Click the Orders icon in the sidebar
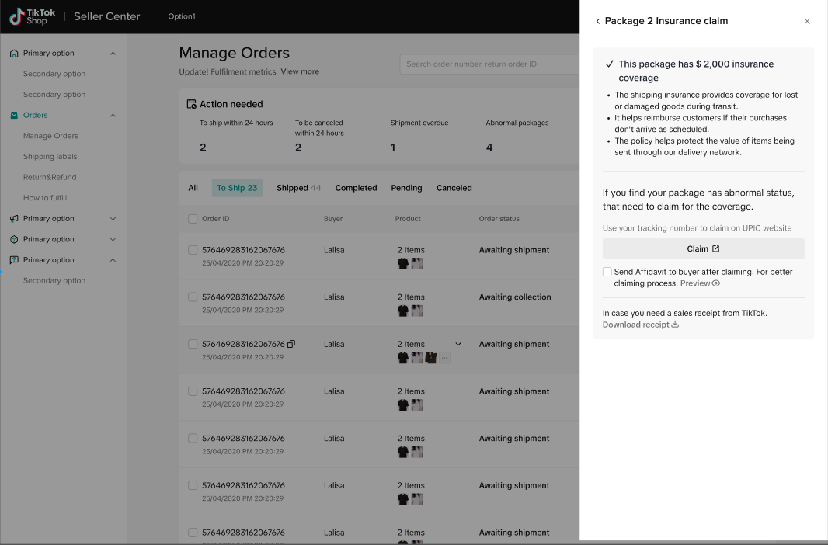Image resolution: width=828 pixels, height=545 pixels. (x=14, y=115)
